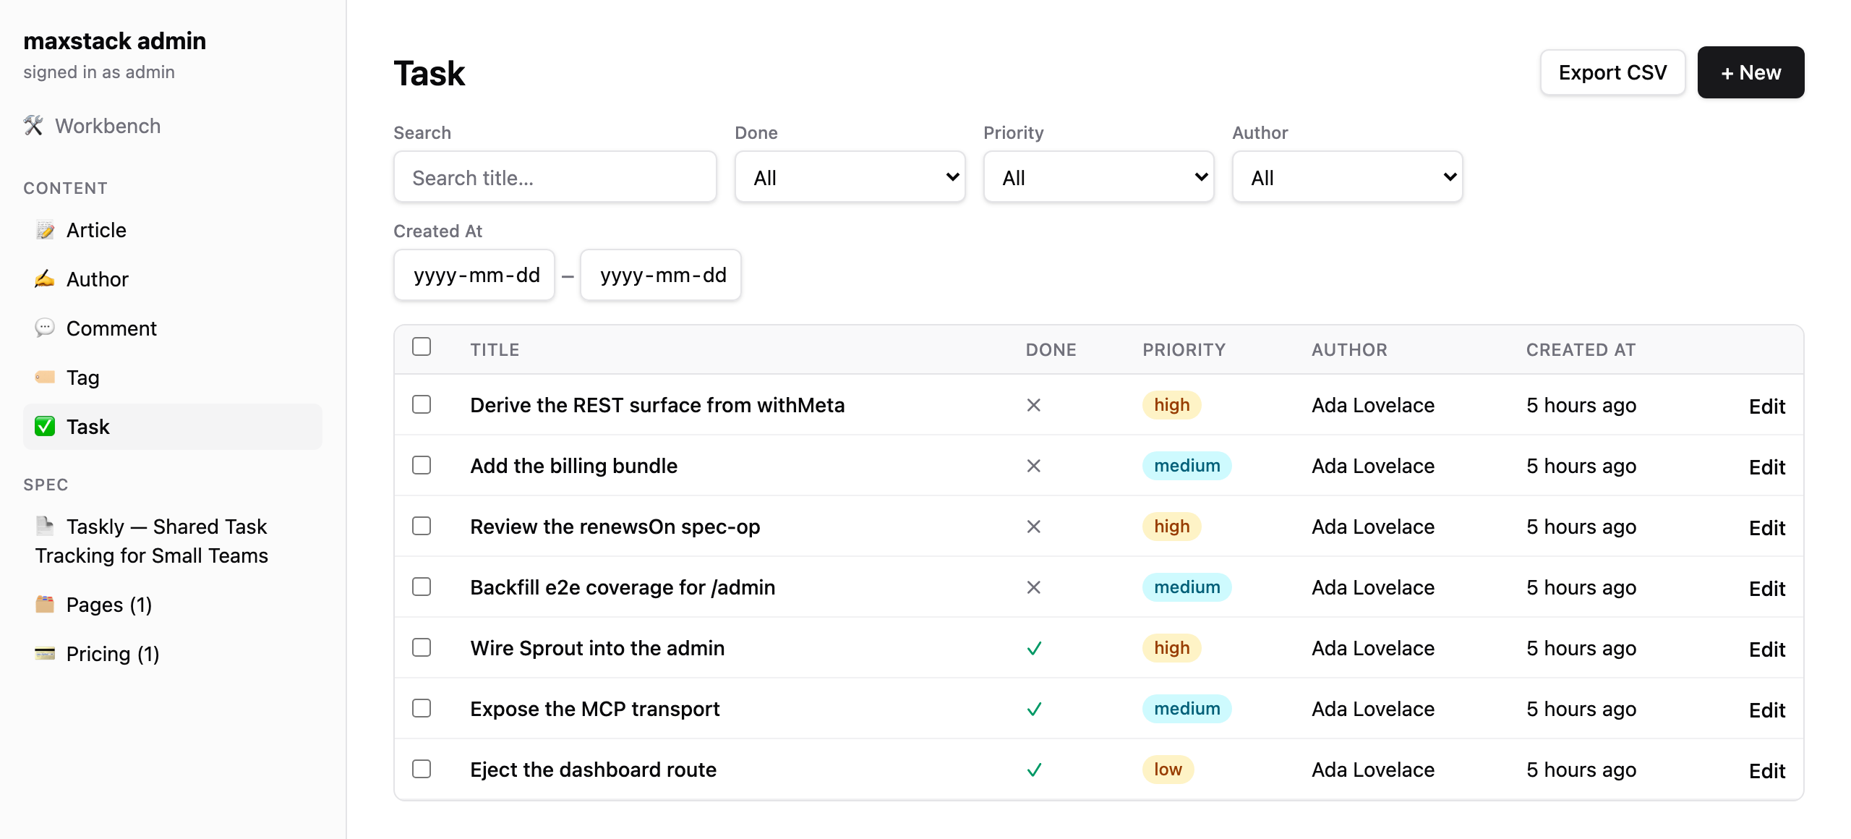Open the Tag section

tap(173, 378)
